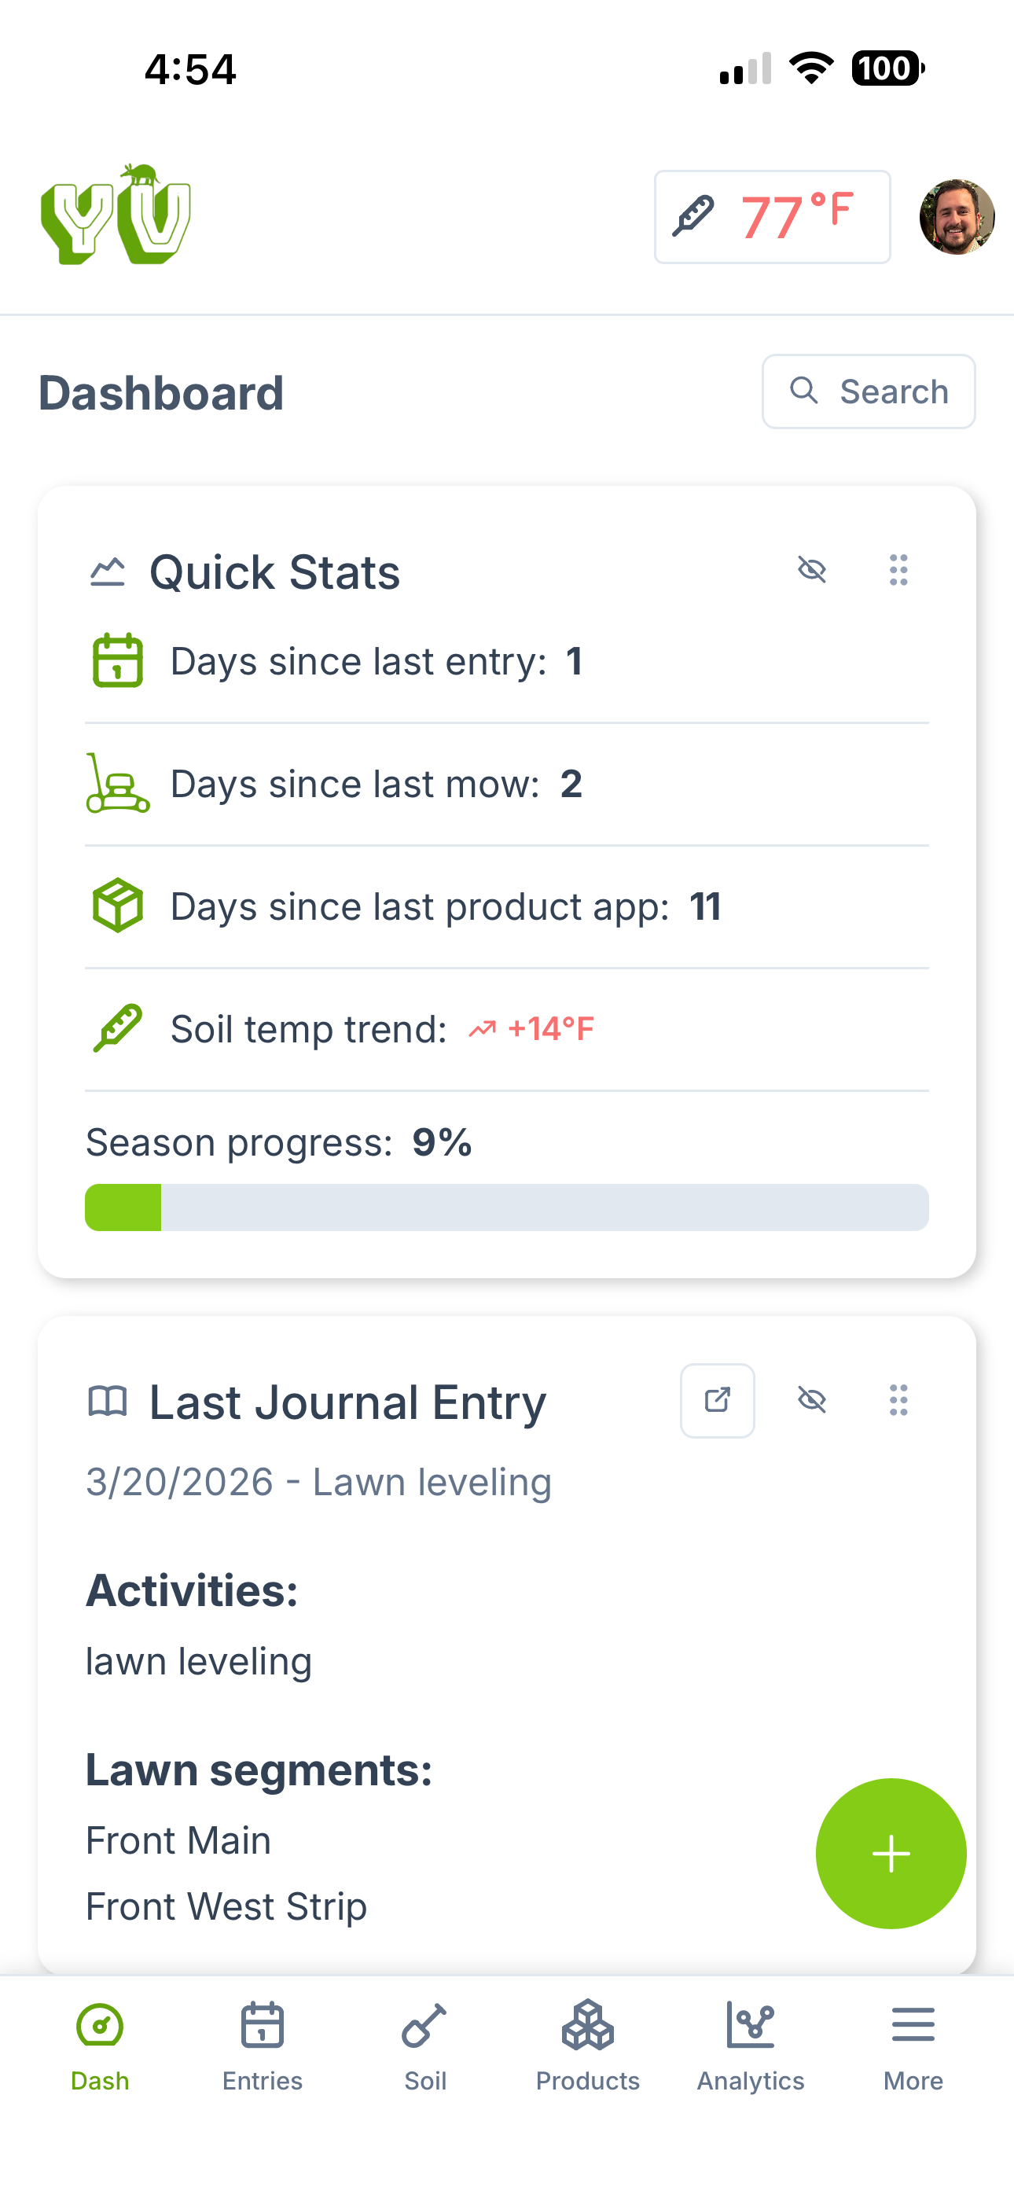Open the full journal entry via external link

point(717,1400)
